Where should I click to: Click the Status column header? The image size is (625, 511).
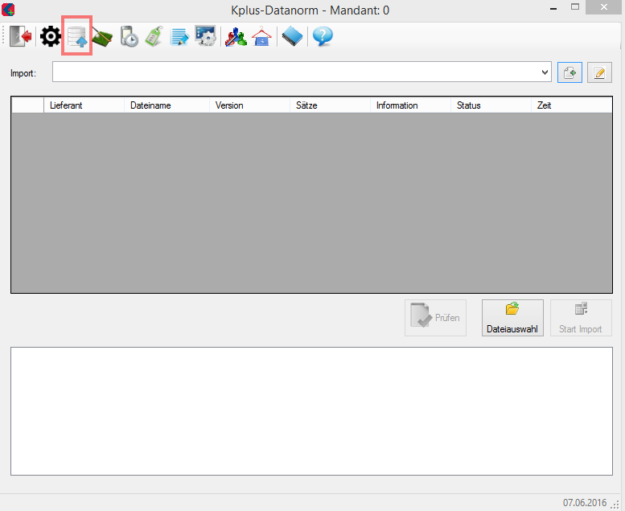pyautogui.click(x=491, y=105)
